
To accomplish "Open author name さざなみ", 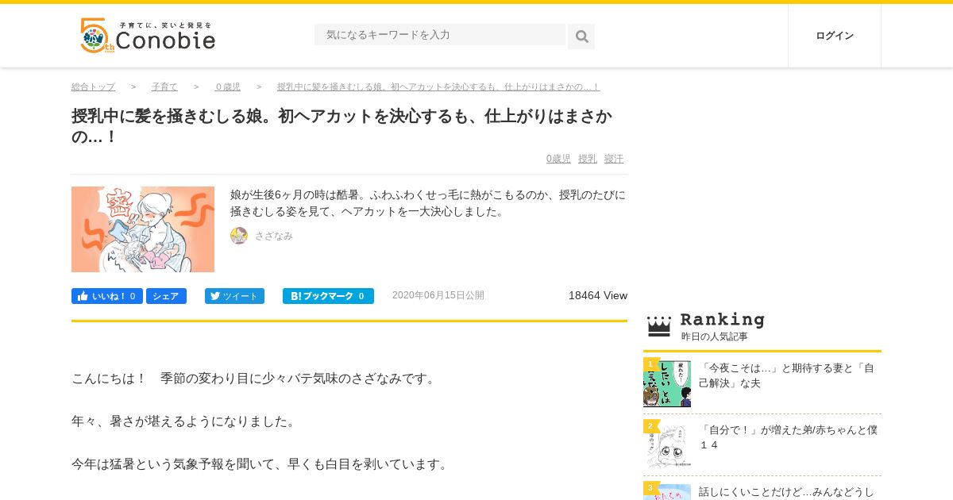I will click(274, 236).
